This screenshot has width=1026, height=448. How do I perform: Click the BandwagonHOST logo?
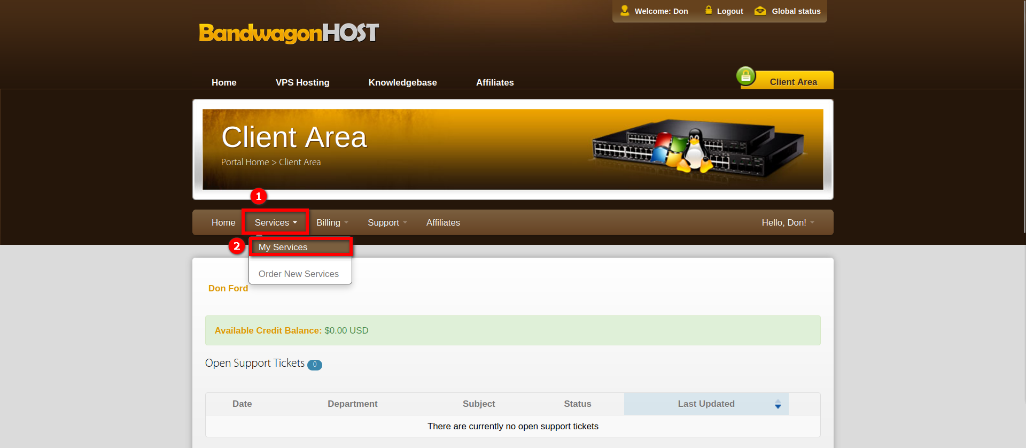click(289, 33)
